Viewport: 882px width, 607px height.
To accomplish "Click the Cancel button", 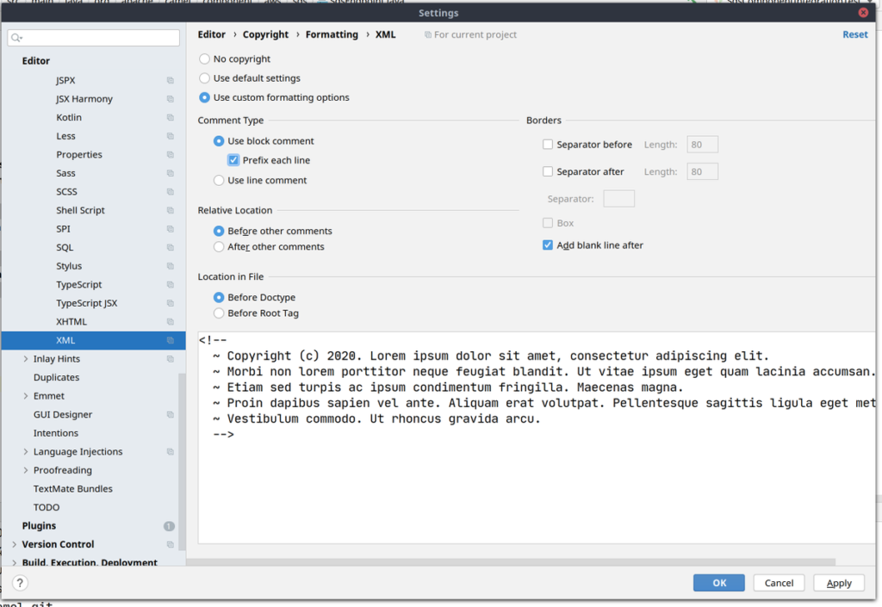I will point(779,583).
